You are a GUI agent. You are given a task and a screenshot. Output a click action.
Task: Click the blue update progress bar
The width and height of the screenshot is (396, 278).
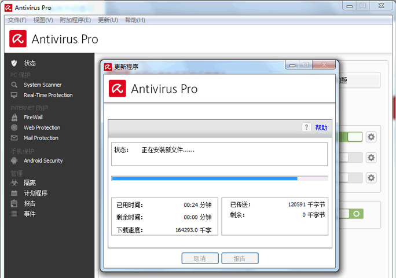pyautogui.click(x=219, y=178)
